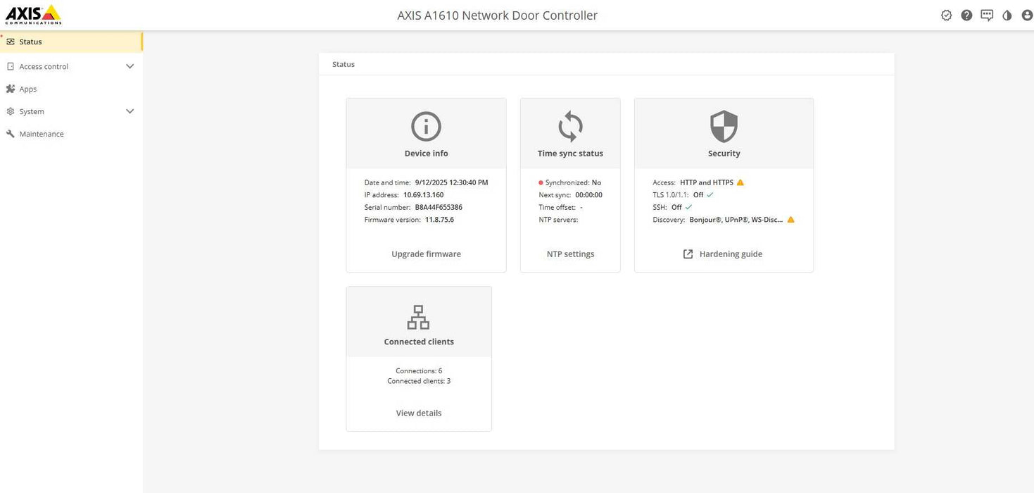Click the Time sync status title
The width and height of the screenshot is (1034, 493).
[x=570, y=154]
